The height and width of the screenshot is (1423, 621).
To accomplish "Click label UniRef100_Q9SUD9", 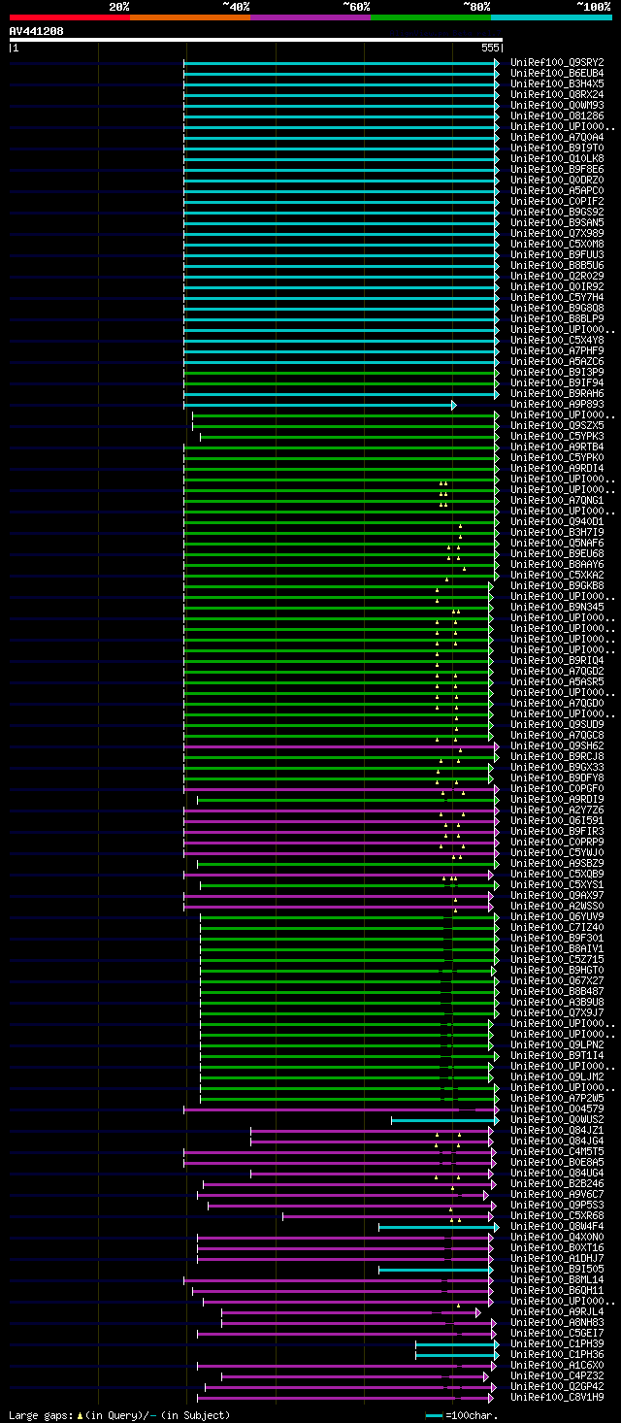I will pos(557,724).
